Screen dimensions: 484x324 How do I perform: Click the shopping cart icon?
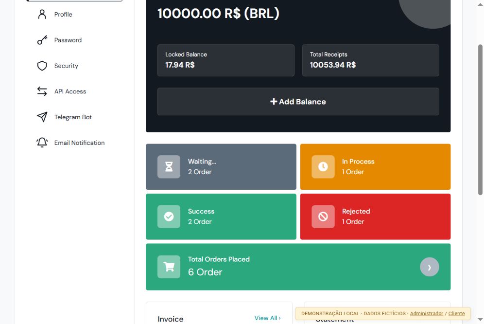click(x=169, y=267)
